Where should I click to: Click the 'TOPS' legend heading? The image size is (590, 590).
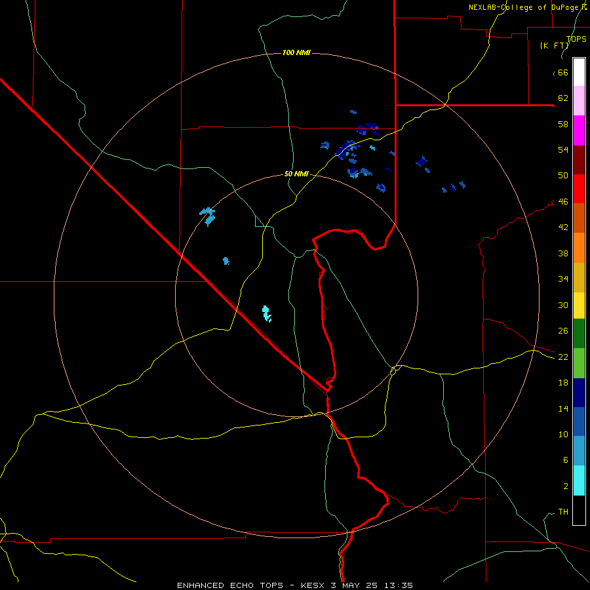(x=576, y=39)
